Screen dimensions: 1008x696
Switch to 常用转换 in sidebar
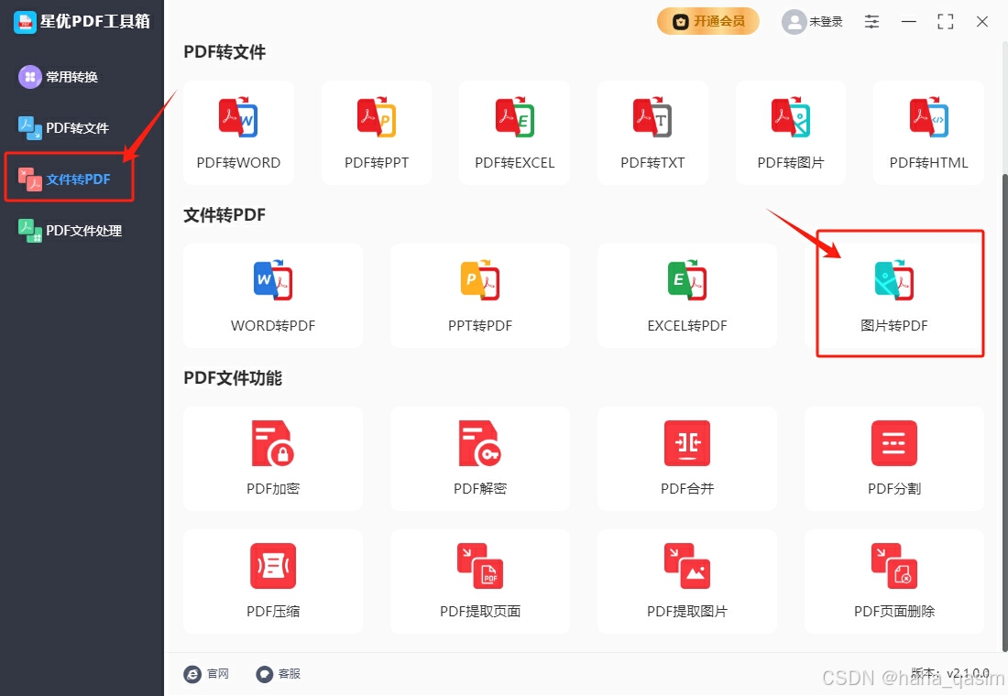tap(59, 77)
